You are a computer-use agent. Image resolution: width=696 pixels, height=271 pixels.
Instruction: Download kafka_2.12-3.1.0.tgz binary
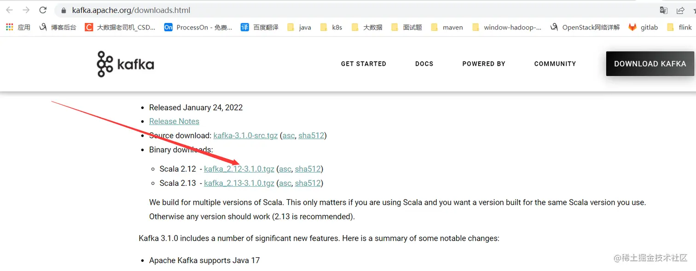point(239,169)
